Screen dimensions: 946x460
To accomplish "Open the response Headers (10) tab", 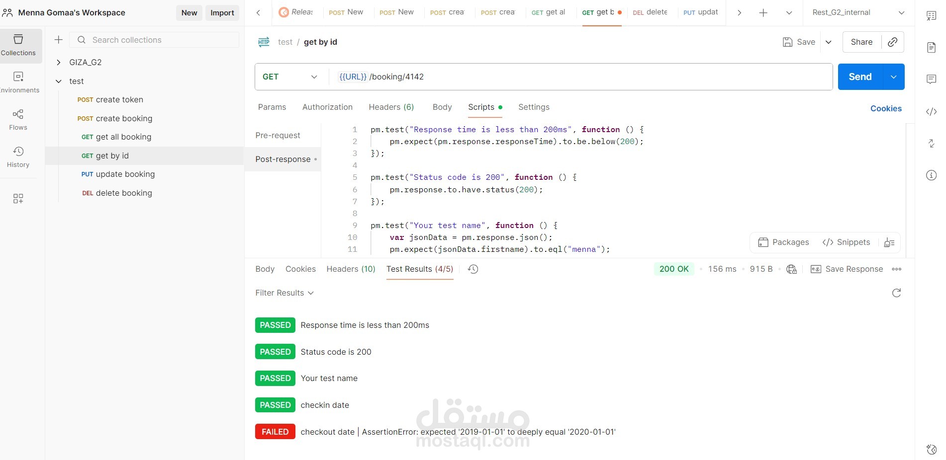I will pos(351,269).
